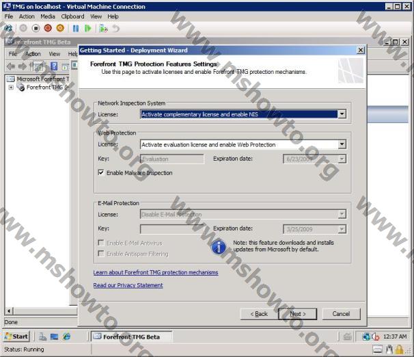Screen dimensions: 414x357
Task: Toggle Enable Malware Inspection checkbox
Action: click(101, 172)
